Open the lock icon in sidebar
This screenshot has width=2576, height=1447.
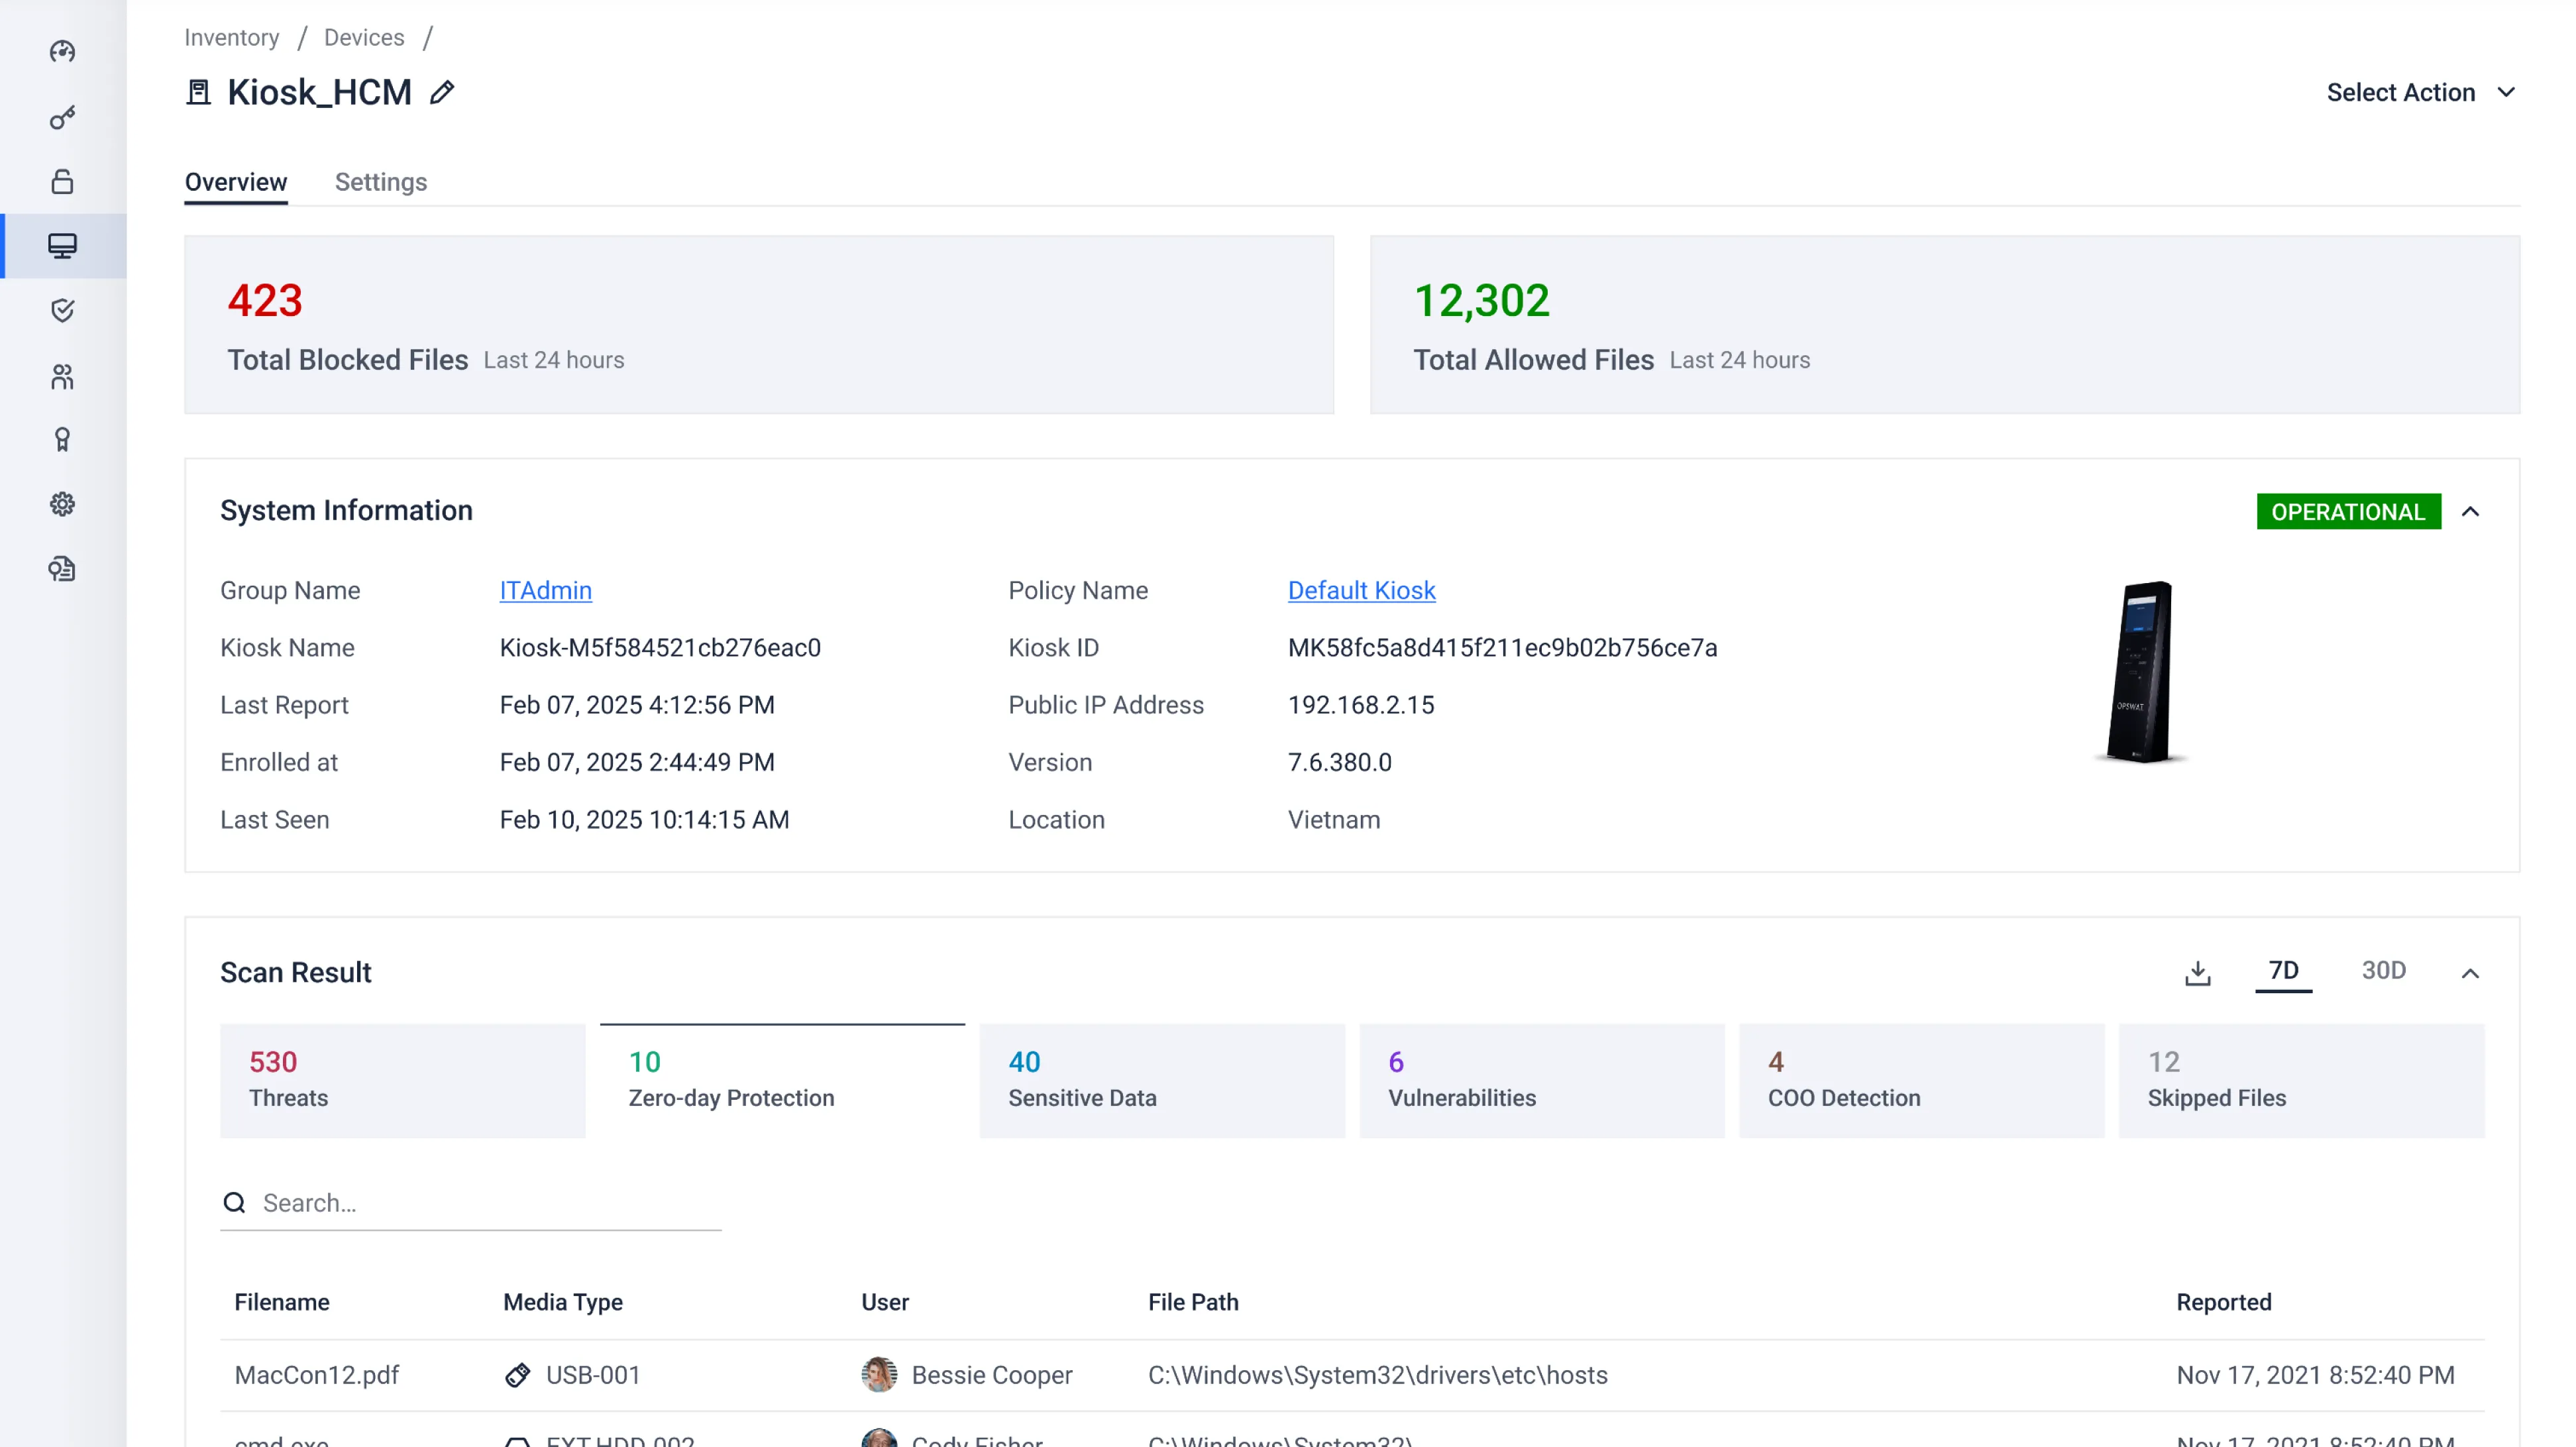coord(62,182)
